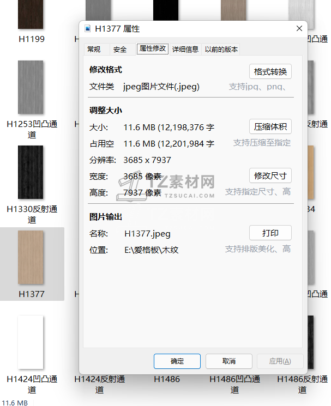
Task: Click the H1424反射通道 file name
Action: (x=99, y=385)
